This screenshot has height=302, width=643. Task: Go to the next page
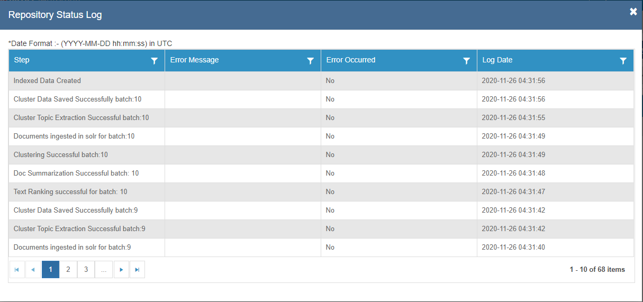(x=121, y=270)
